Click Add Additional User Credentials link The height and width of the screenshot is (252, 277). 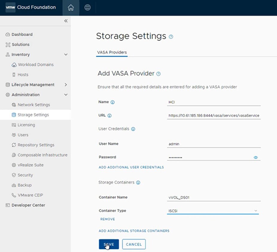click(x=131, y=167)
